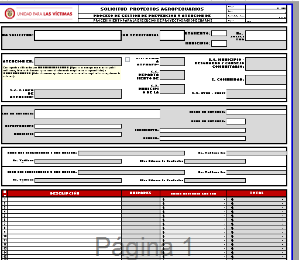Click the total cell of row 15
This screenshot has width=299, height=260.
pos(256,256)
